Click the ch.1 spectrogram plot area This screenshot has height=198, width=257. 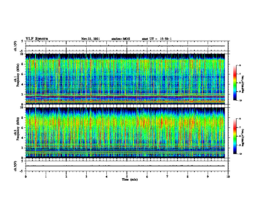(x=125, y=79)
